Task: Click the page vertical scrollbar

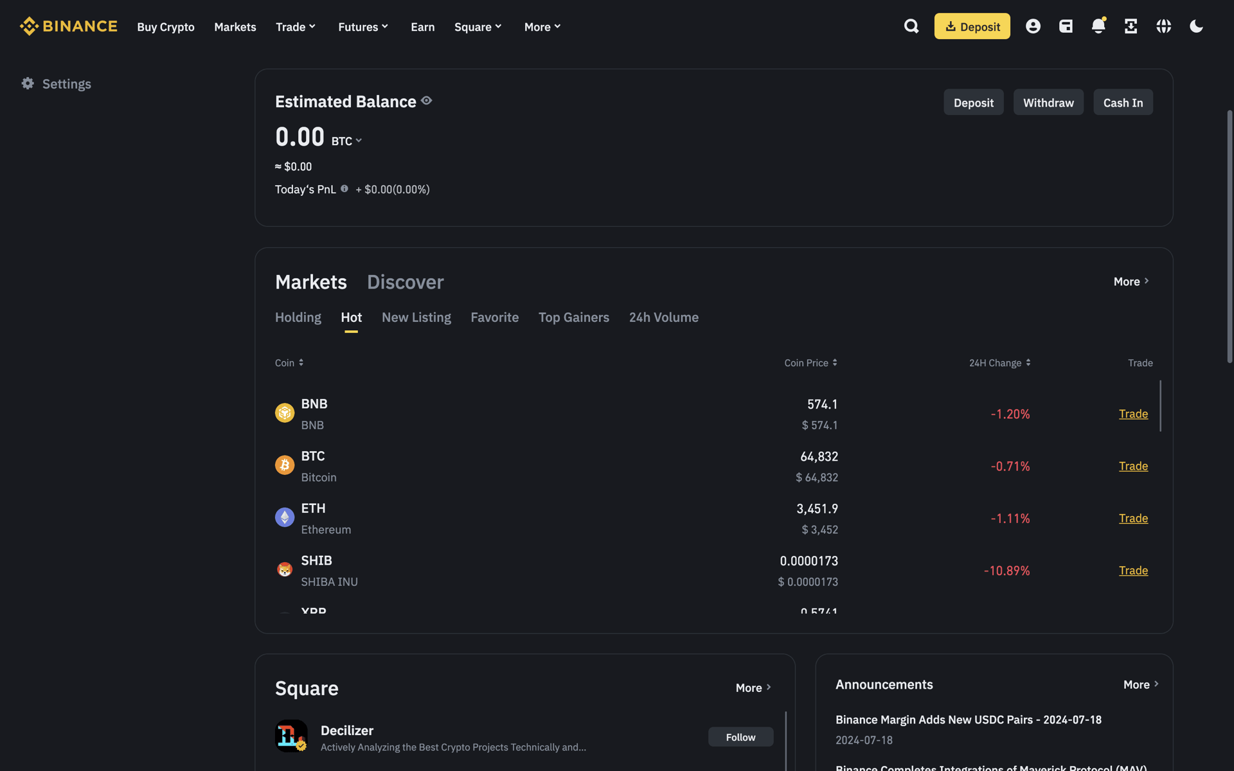Action: pos(1230,236)
